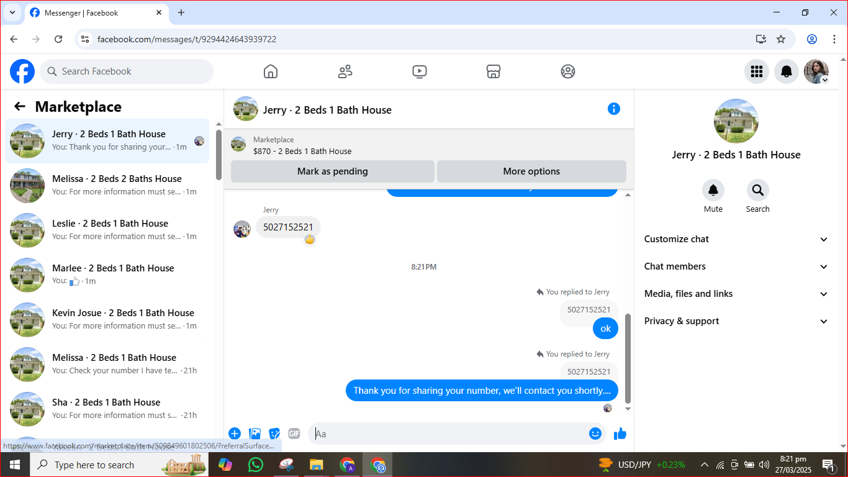848x477 pixels.
Task: Select the Messenger | Facebook browser tab
Action: (x=96, y=12)
